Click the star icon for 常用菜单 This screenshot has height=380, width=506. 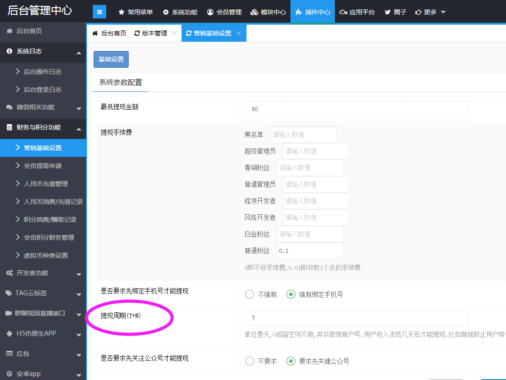[x=121, y=12]
